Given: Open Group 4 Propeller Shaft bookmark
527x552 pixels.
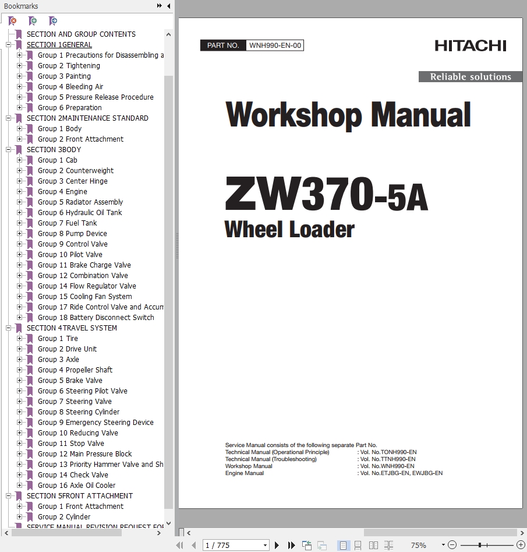Looking at the screenshot, I should point(75,370).
